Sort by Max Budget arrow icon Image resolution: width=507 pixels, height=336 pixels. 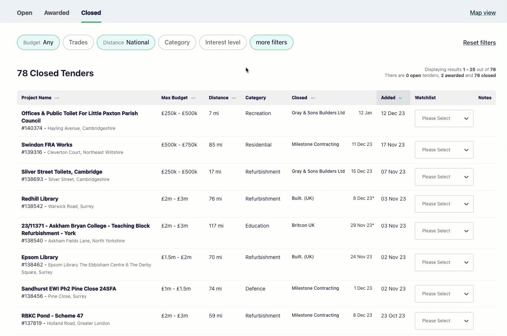tap(193, 98)
